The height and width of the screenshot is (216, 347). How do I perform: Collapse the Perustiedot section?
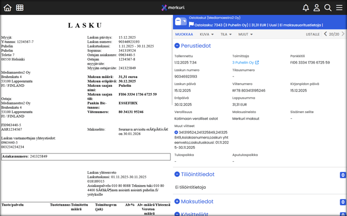pyautogui.click(x=177, y=46)
